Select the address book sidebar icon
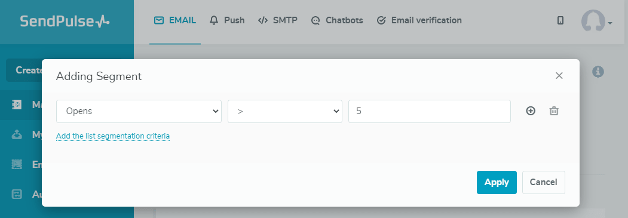Screen dimensions: 628x218 [x=17, y=105]
